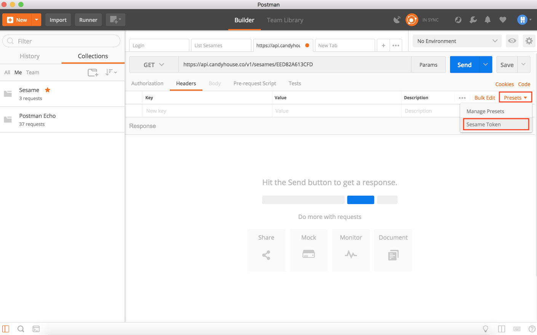537x335 pixels.
Task: Open the Runner
Action: coord(88,20)
